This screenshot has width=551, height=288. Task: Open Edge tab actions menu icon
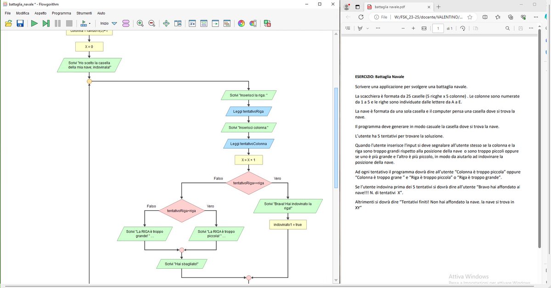(x=358, y=7)
